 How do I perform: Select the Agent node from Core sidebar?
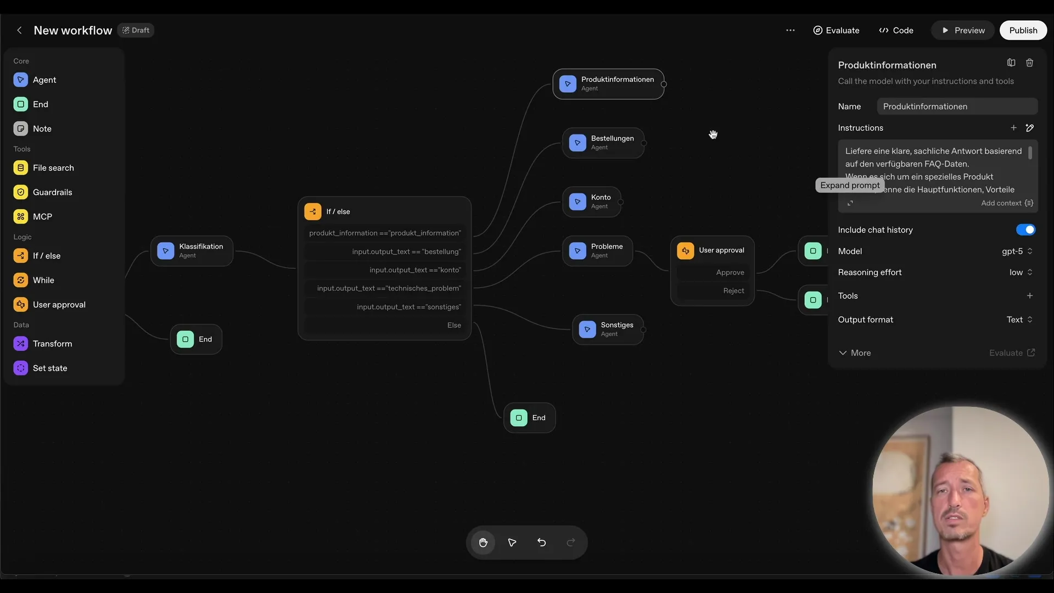click(45, 80)
